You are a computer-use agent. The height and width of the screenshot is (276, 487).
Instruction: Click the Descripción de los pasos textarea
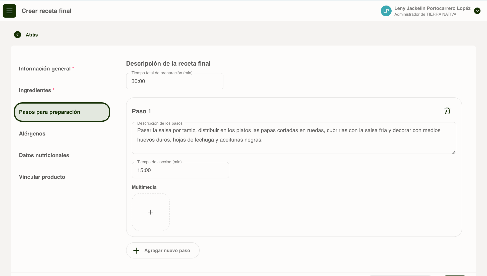pyautogui.click(x=294, y=138)
